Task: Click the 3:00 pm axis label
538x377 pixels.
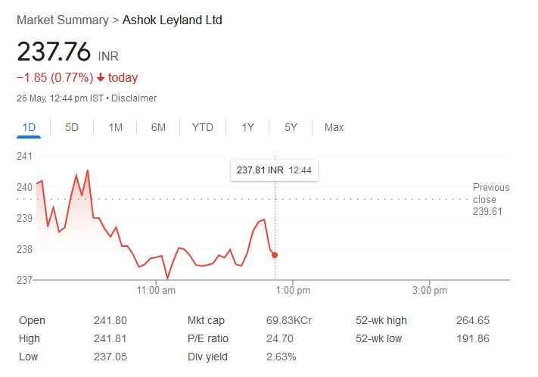Action: pos(430,291)
